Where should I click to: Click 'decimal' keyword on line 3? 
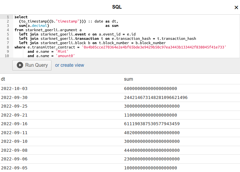[39, 26]
